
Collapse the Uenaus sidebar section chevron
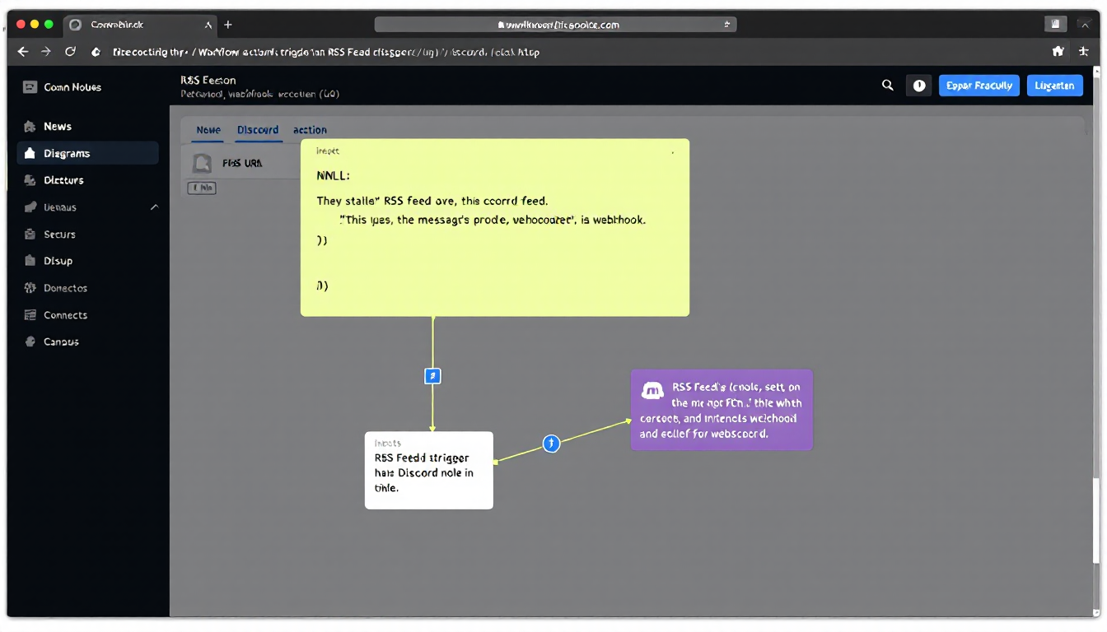pyautogui.click(x=154, y=207)
